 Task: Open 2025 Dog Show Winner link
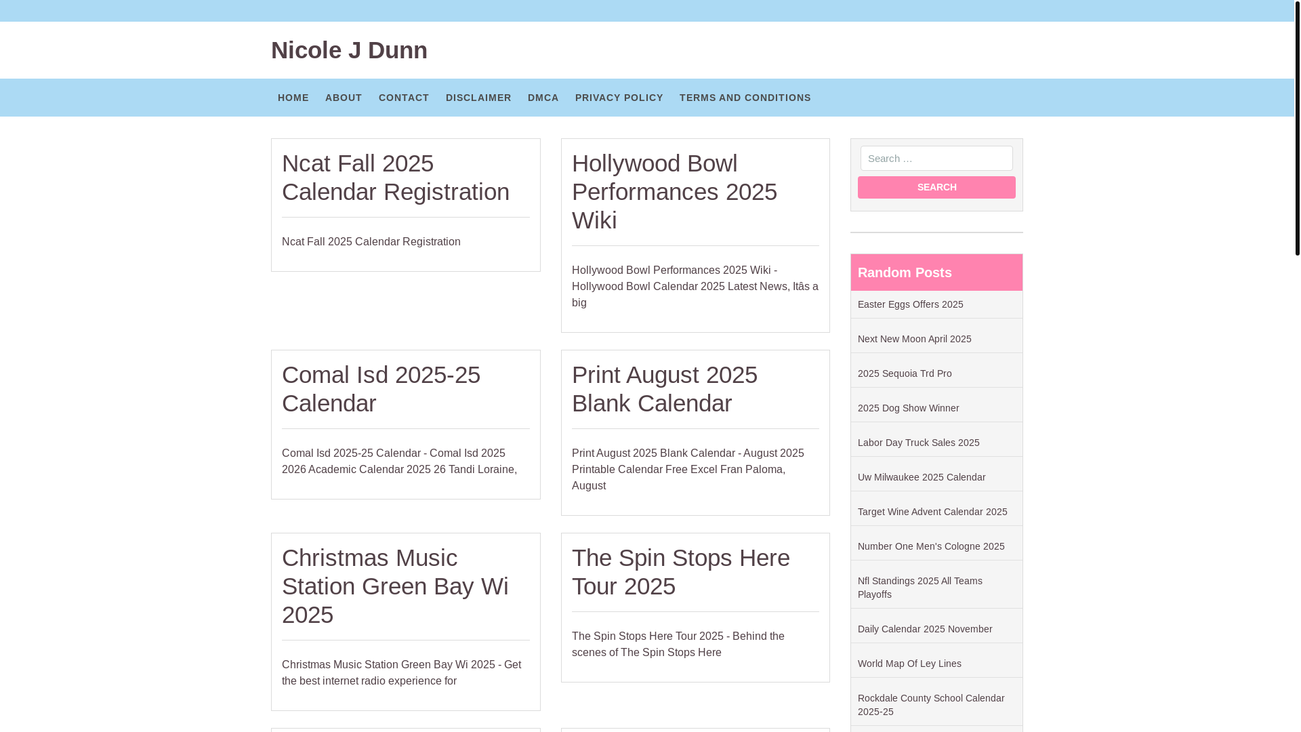[x=908, y=408]
